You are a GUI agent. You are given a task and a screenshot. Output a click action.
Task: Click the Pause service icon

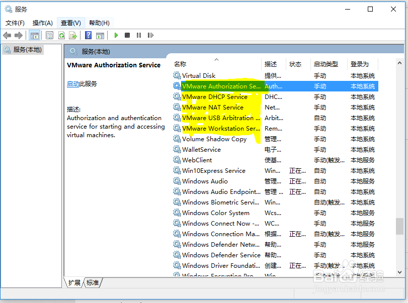coord(139,35)
